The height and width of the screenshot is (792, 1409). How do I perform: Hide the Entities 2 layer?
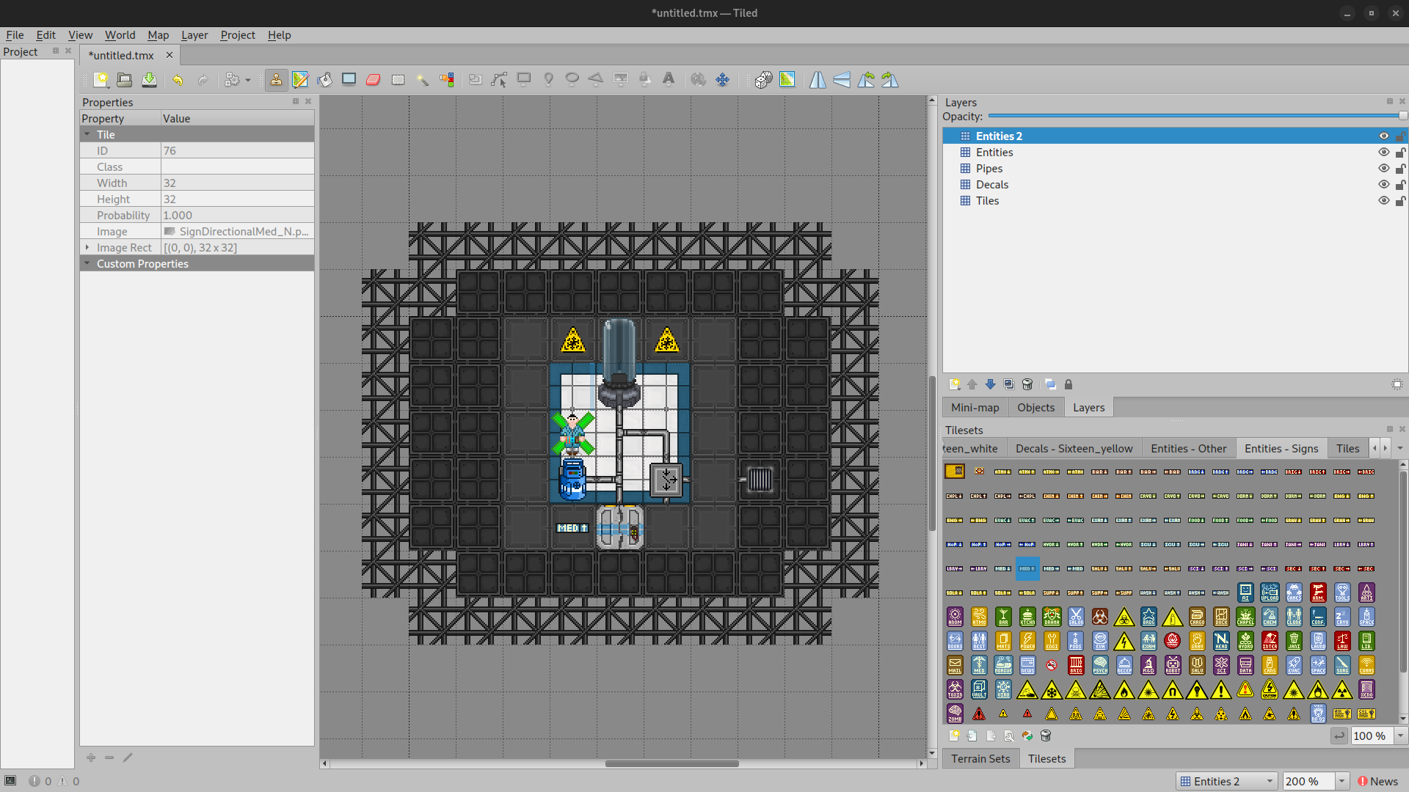click(x=1383, y=136)
